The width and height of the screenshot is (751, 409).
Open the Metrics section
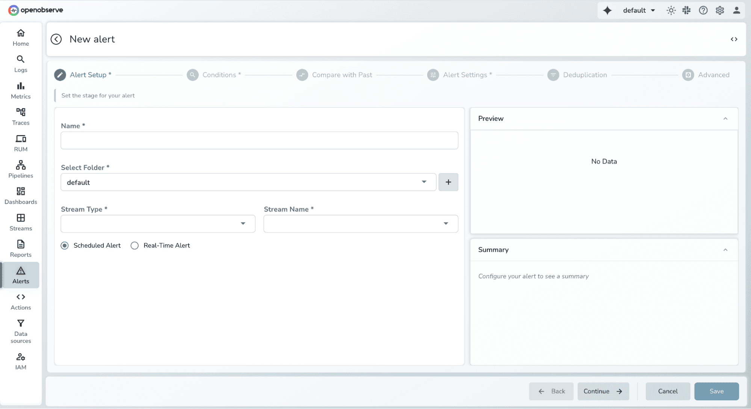click(x=21, y=90)
